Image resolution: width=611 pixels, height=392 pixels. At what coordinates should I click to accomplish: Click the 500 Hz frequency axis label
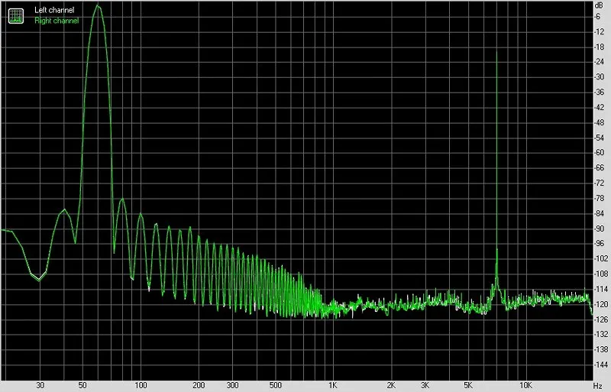pyautogui.click(x=276, y=385)
